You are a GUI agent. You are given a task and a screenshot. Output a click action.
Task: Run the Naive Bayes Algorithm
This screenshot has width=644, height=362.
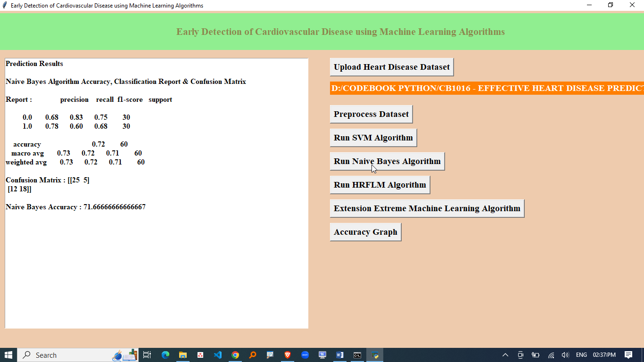point(387,161)
